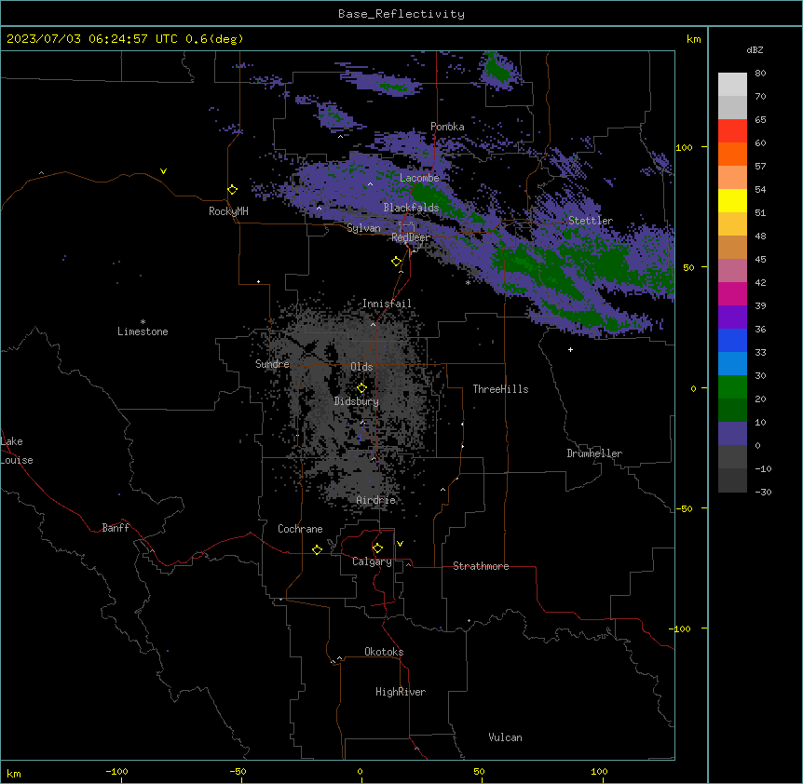
Task: Click the ThreeHills label
Action: pyautogui.click(x=500, y=389)
